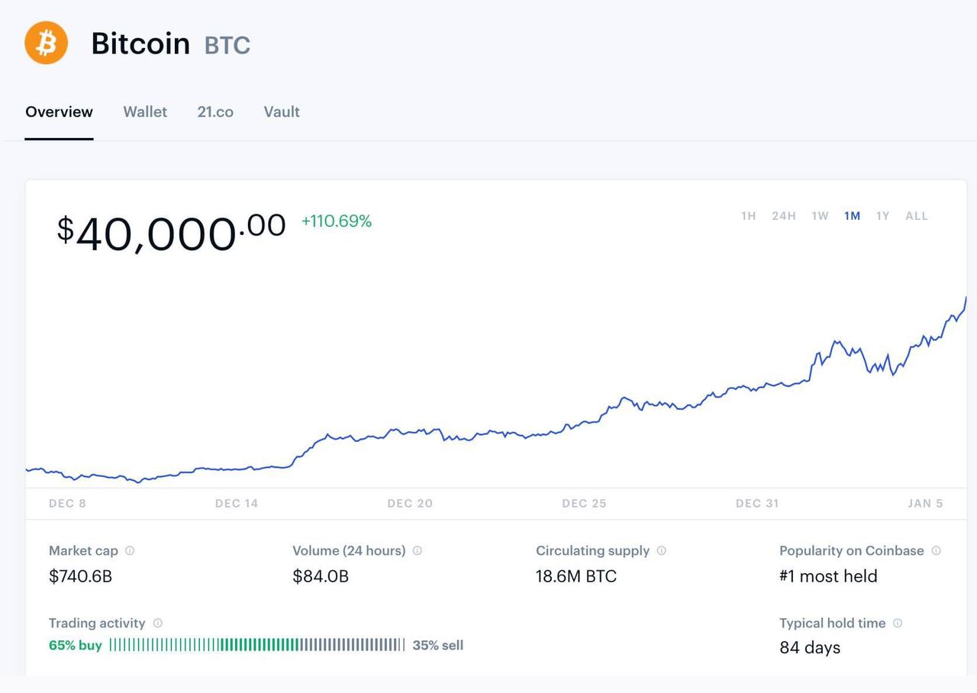Image resolution: width=977 pixels, height=693 pixels.
Task: Open the Trading activity info icon
Action: (157, 623)
